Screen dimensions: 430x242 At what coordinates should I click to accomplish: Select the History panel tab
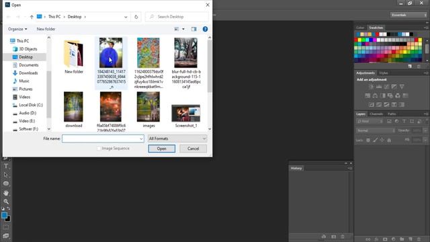[x=296, y=168]
